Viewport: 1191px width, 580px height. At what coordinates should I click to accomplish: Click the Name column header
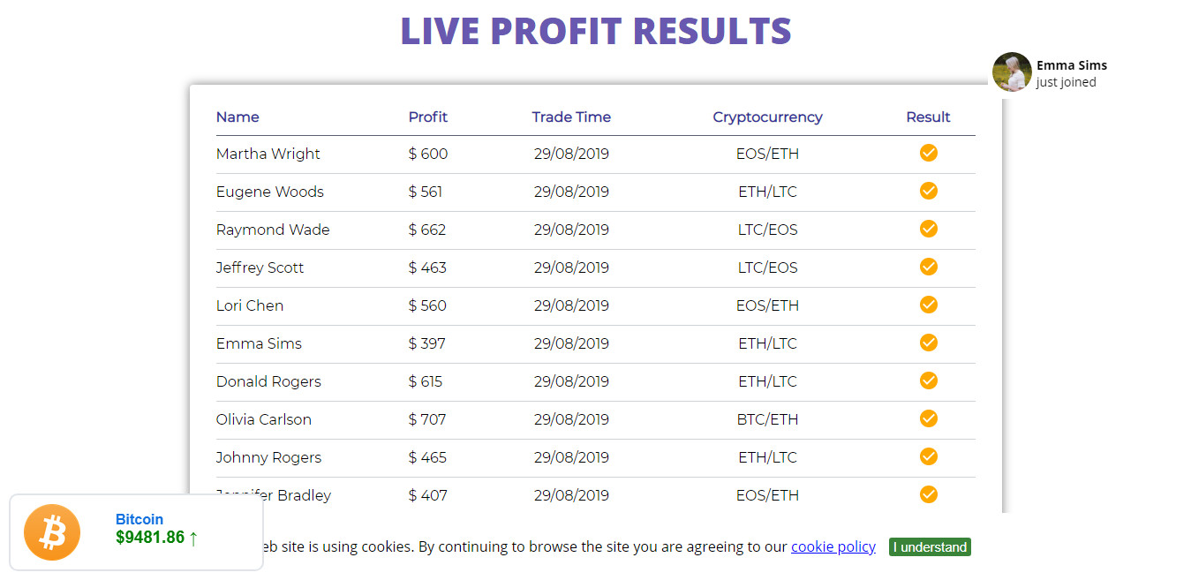click(237, 117)
